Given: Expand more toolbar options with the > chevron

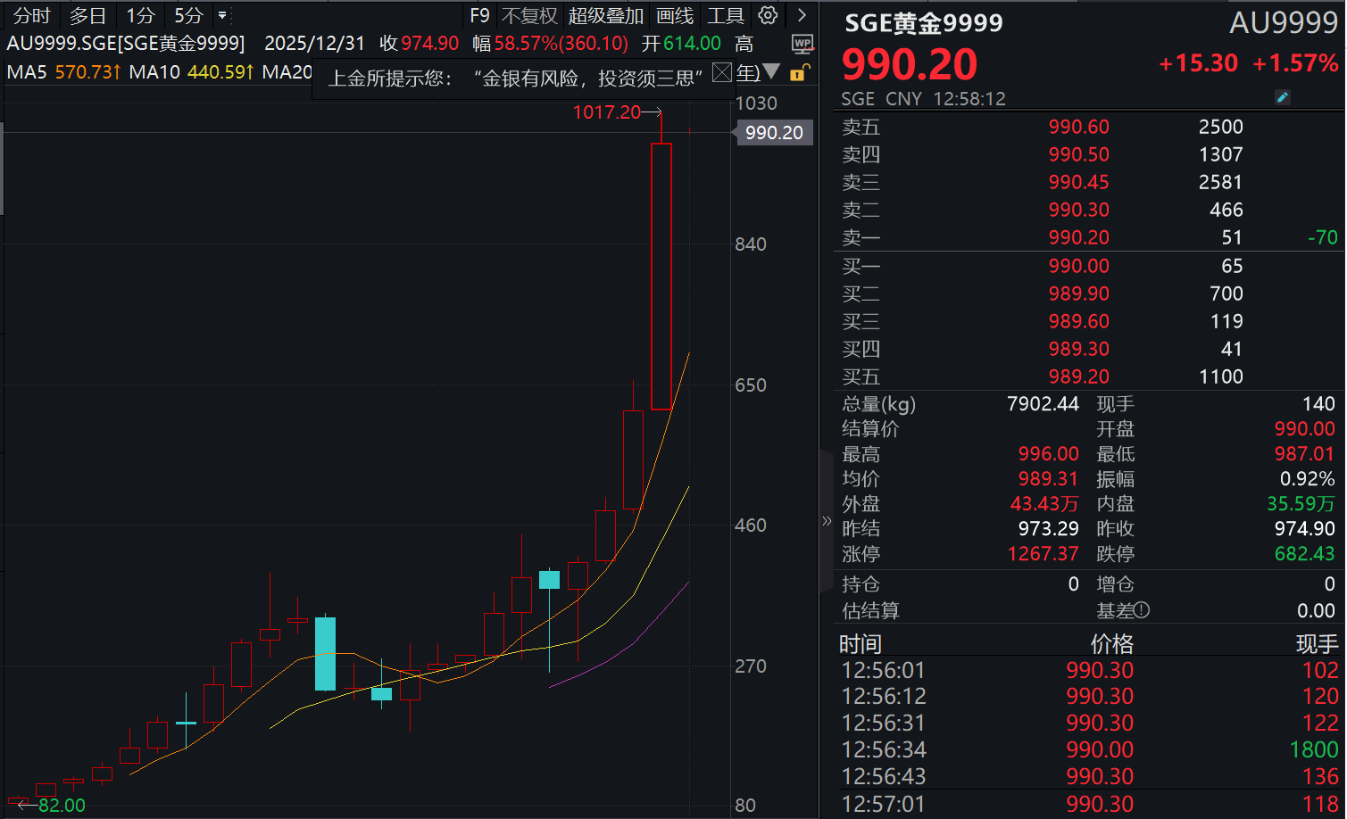Looking at the screenshot, I should [801, 15].
